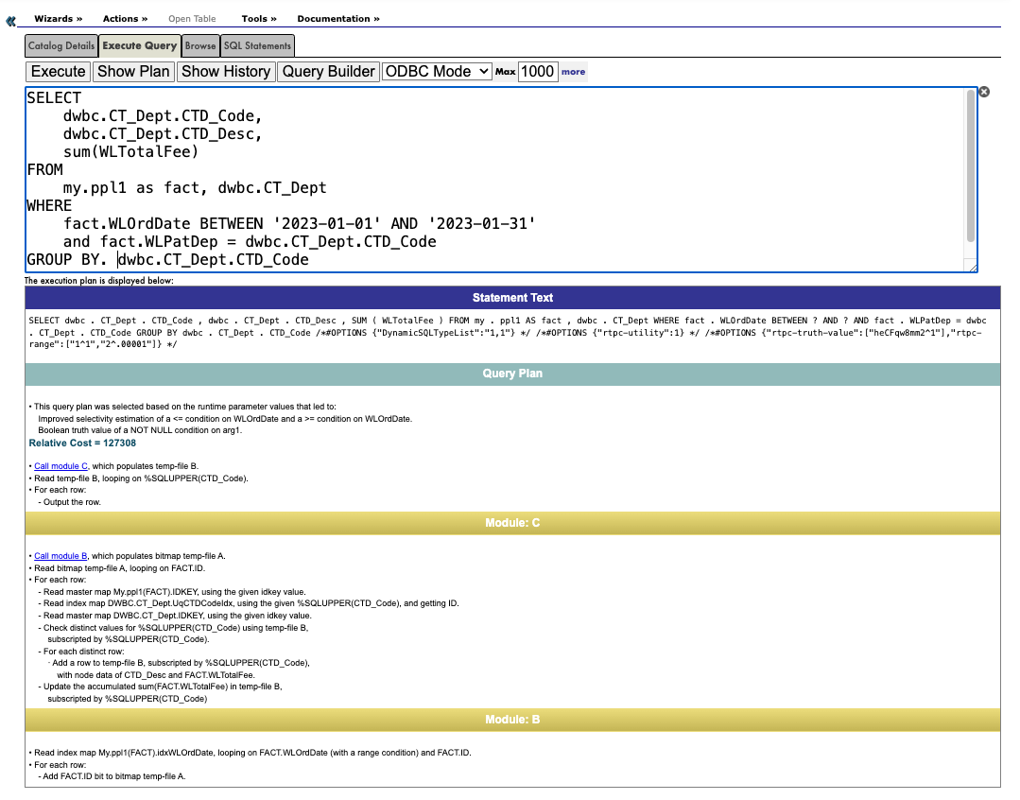Click the Show Plan button

pyautogui.click(x=133, y=71)
